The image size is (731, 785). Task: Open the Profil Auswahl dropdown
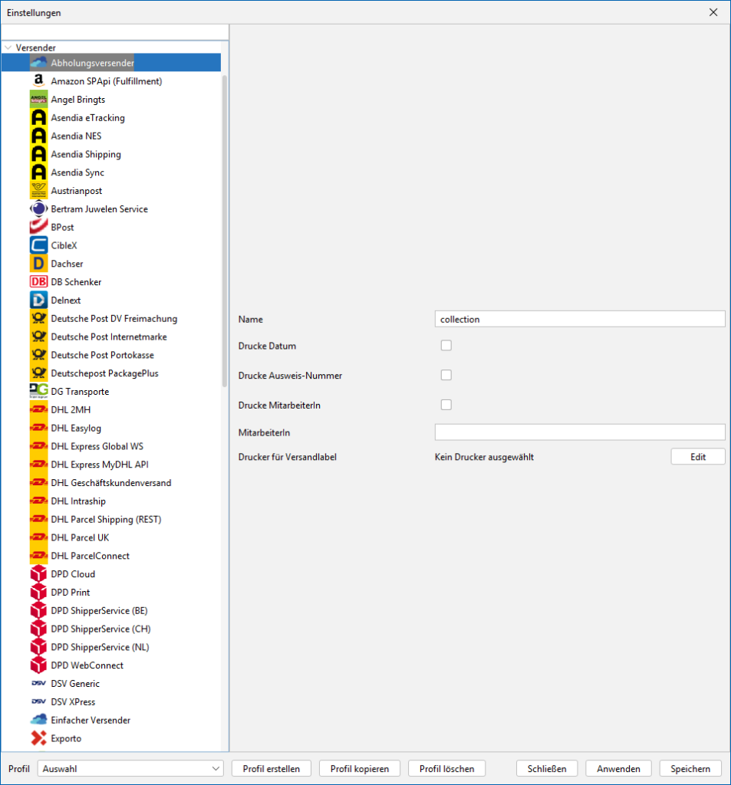[x=130, y=768]
